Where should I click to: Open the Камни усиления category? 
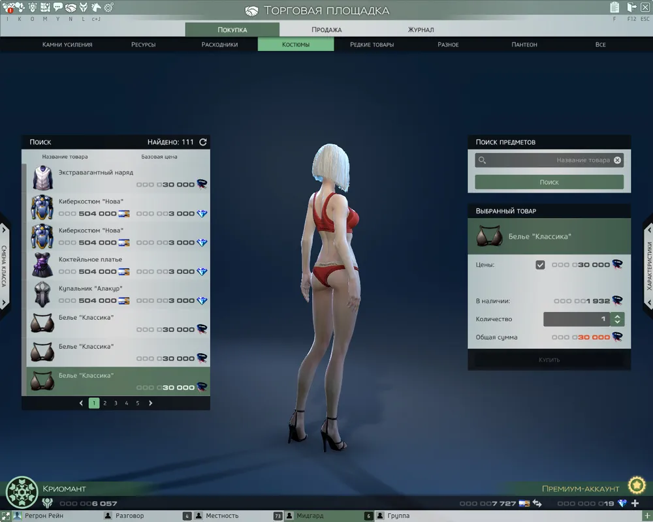pyautogui.click(x=67, y=44)
